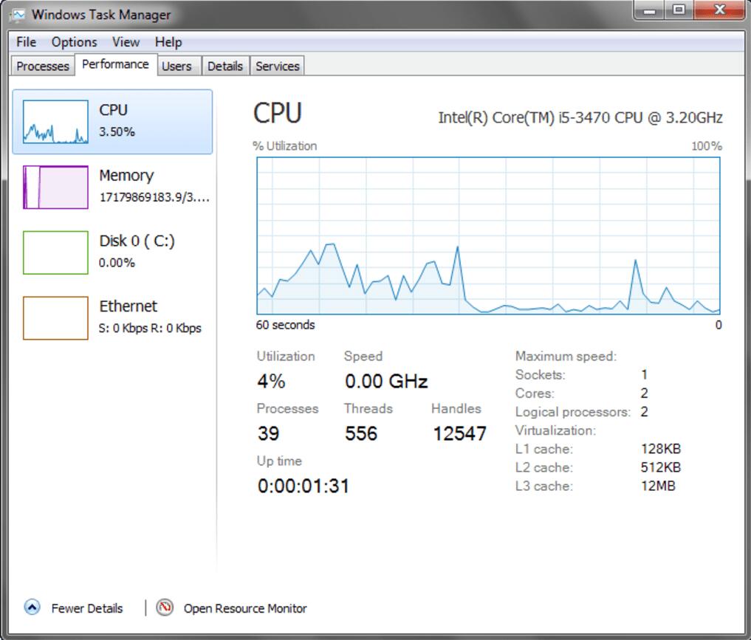Select the CPU mini graph thumbnail
The width and height of the screenshot is (751, 640).
tap(55, 122)
